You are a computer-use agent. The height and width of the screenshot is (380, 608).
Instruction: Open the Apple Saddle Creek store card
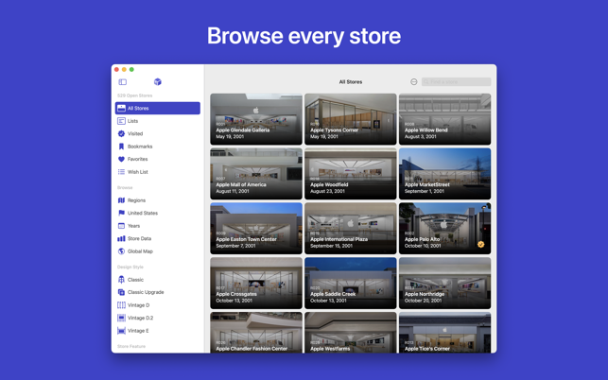[x=351, y=283]
